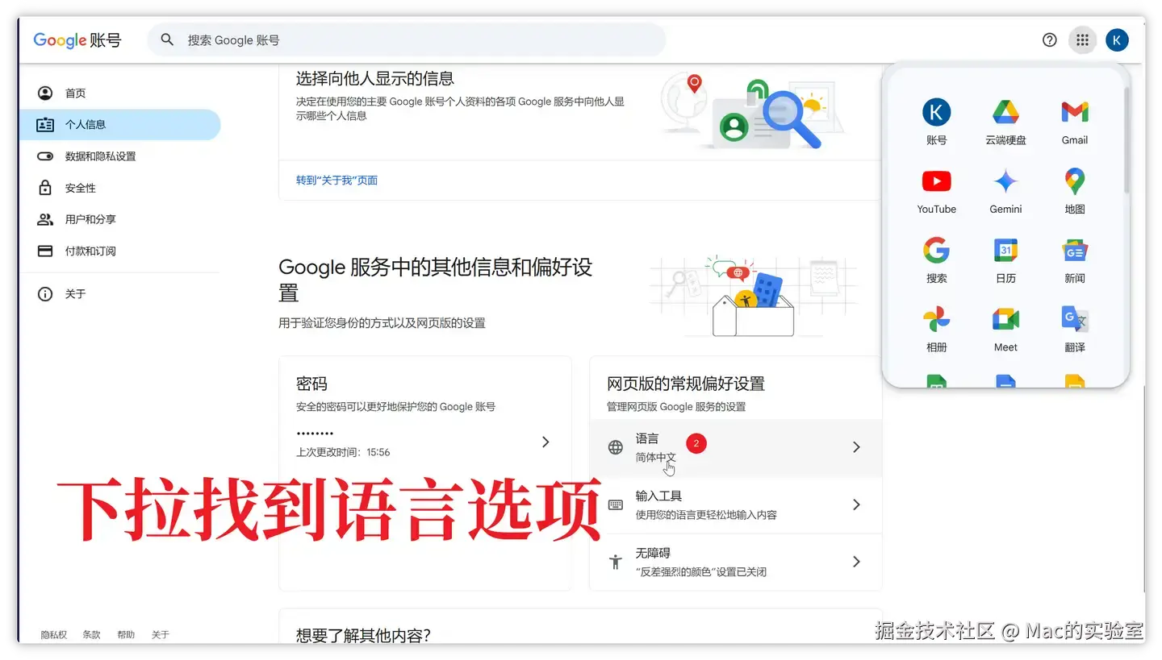Open 地图 from the apps panel
The width and height of the screenshot is (1162, 660).
tap(1074, 191)
